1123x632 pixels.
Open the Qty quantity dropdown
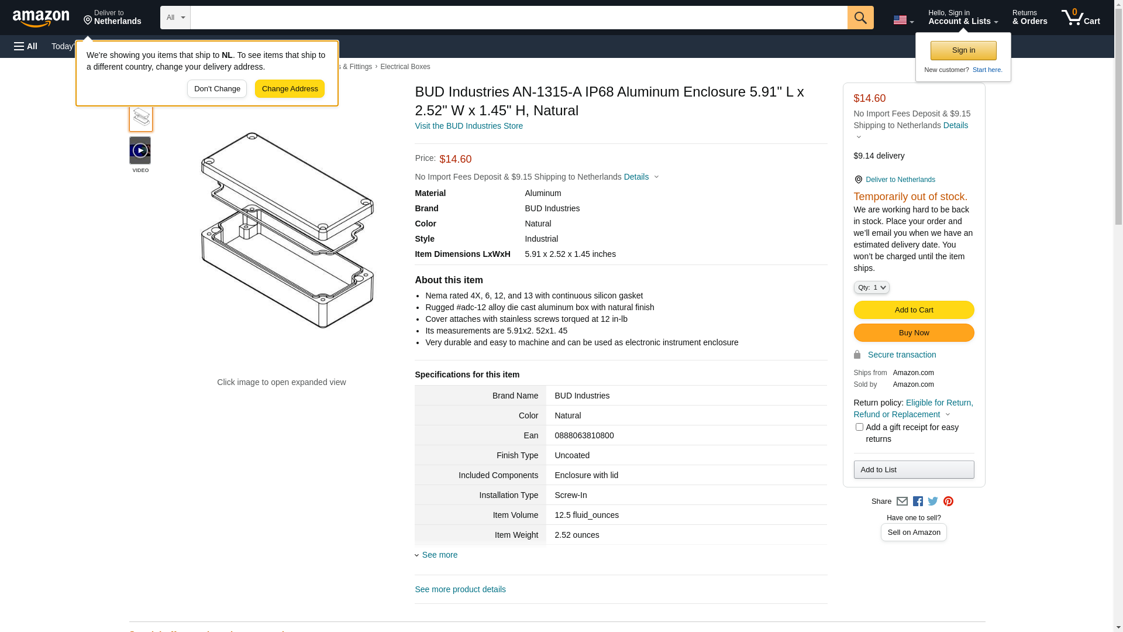pos(871,287)
